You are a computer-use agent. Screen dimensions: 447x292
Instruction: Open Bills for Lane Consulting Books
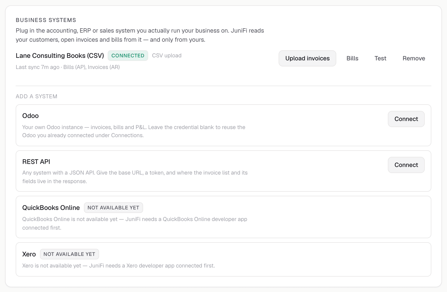point(352,58)
